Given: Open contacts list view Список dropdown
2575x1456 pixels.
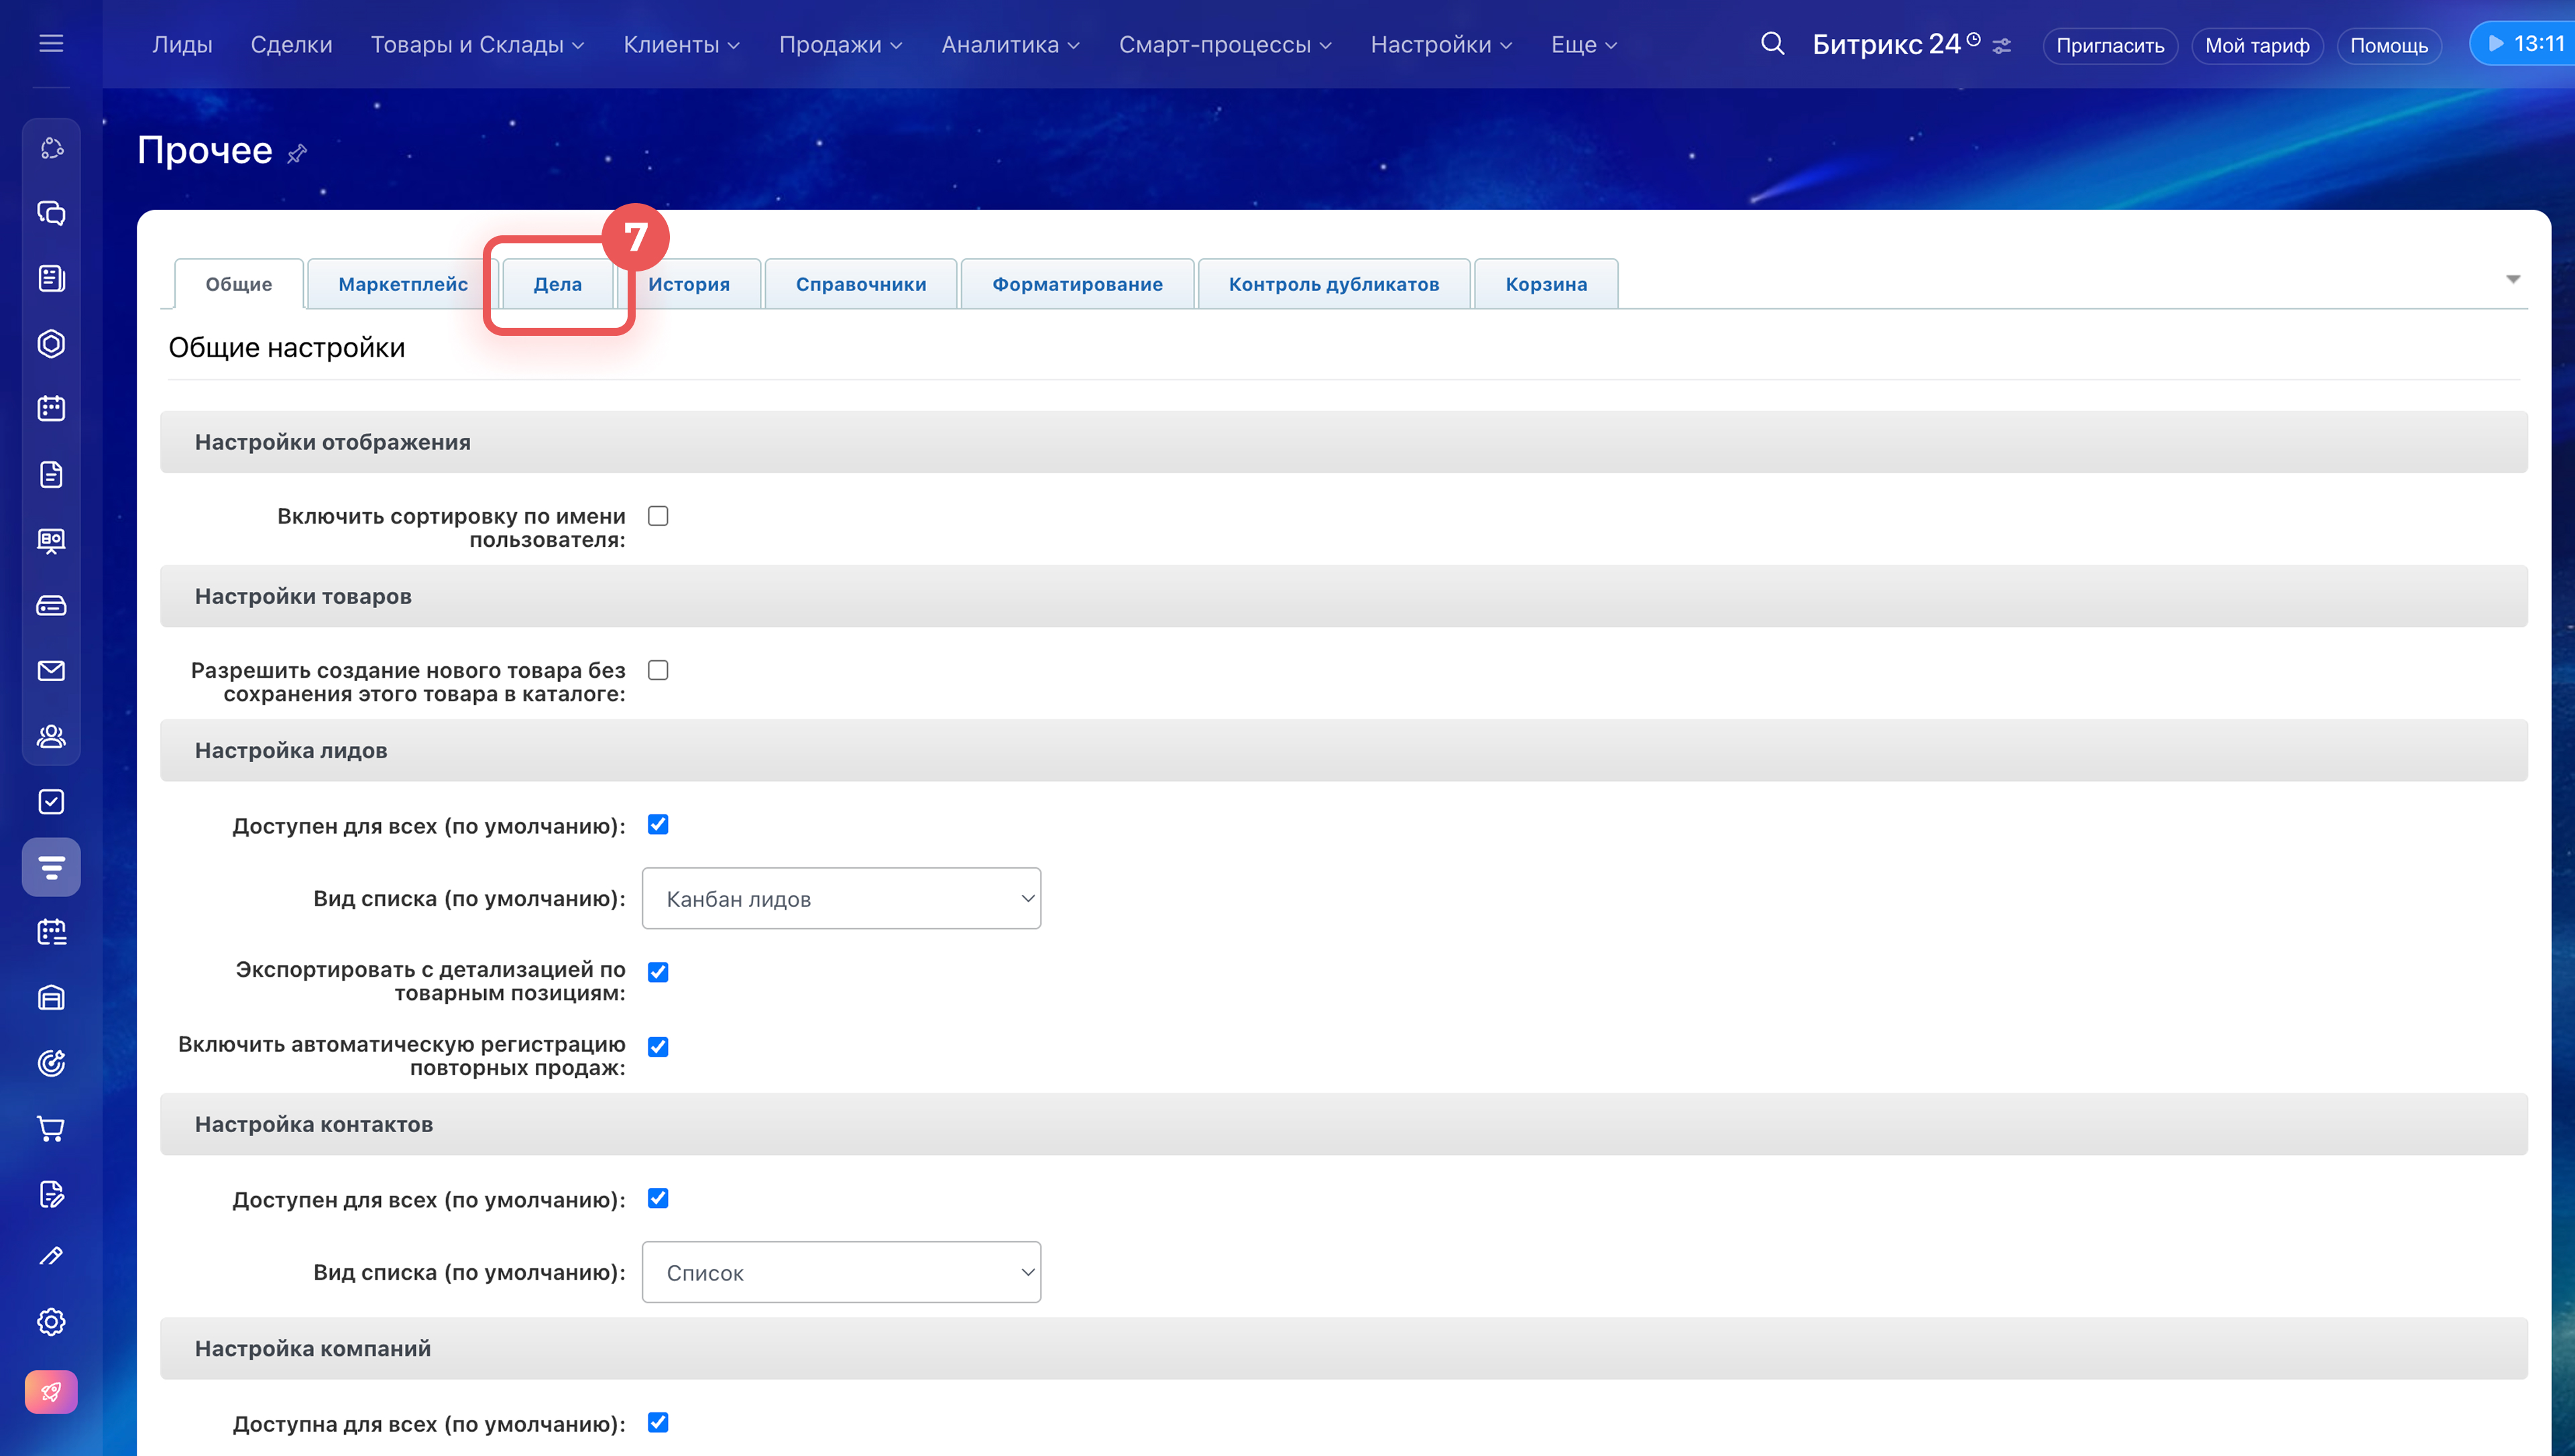Looking at the screenshot, I should pos(841,1272).
